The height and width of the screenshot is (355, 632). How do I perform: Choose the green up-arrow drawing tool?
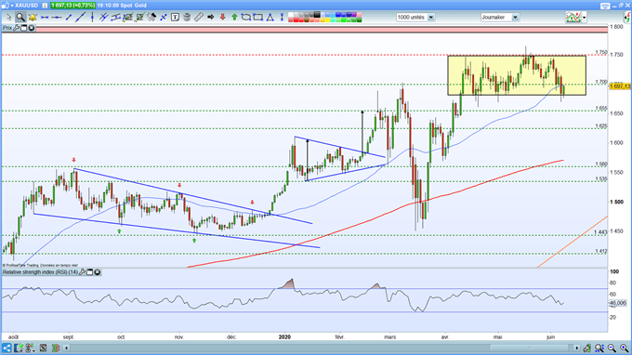tap(234, 18)
